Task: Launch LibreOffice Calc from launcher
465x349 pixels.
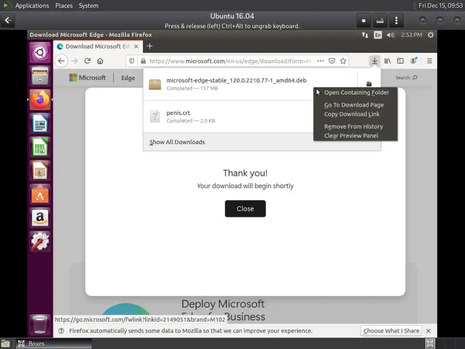Action: [40, 147]
